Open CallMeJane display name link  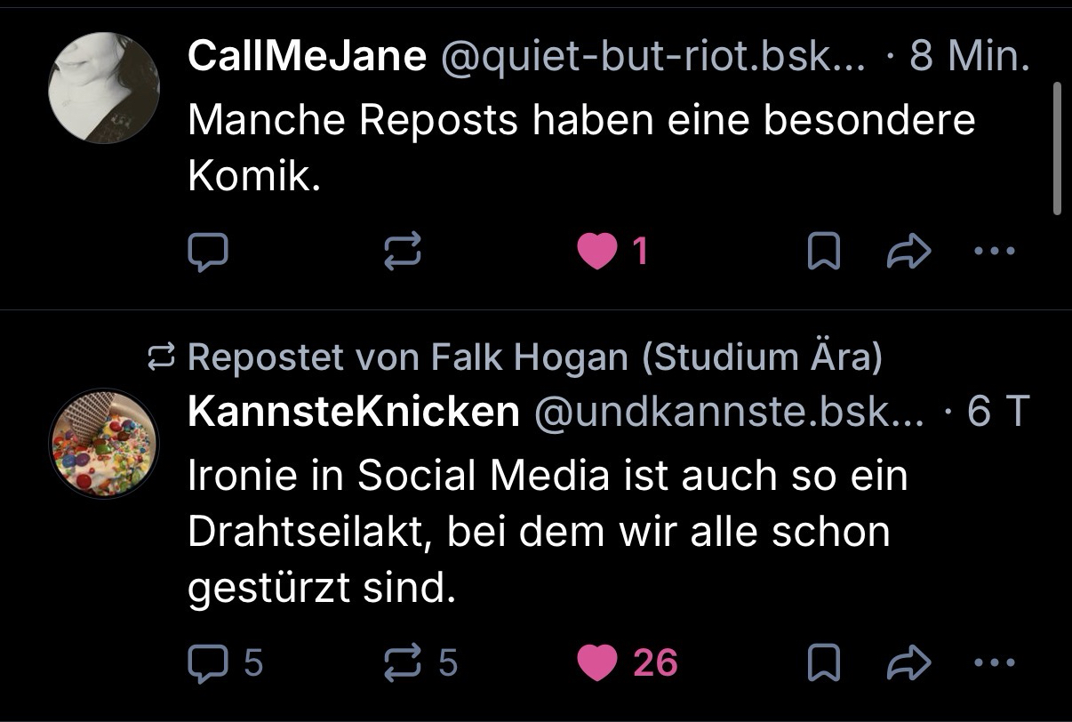point(307,57)
